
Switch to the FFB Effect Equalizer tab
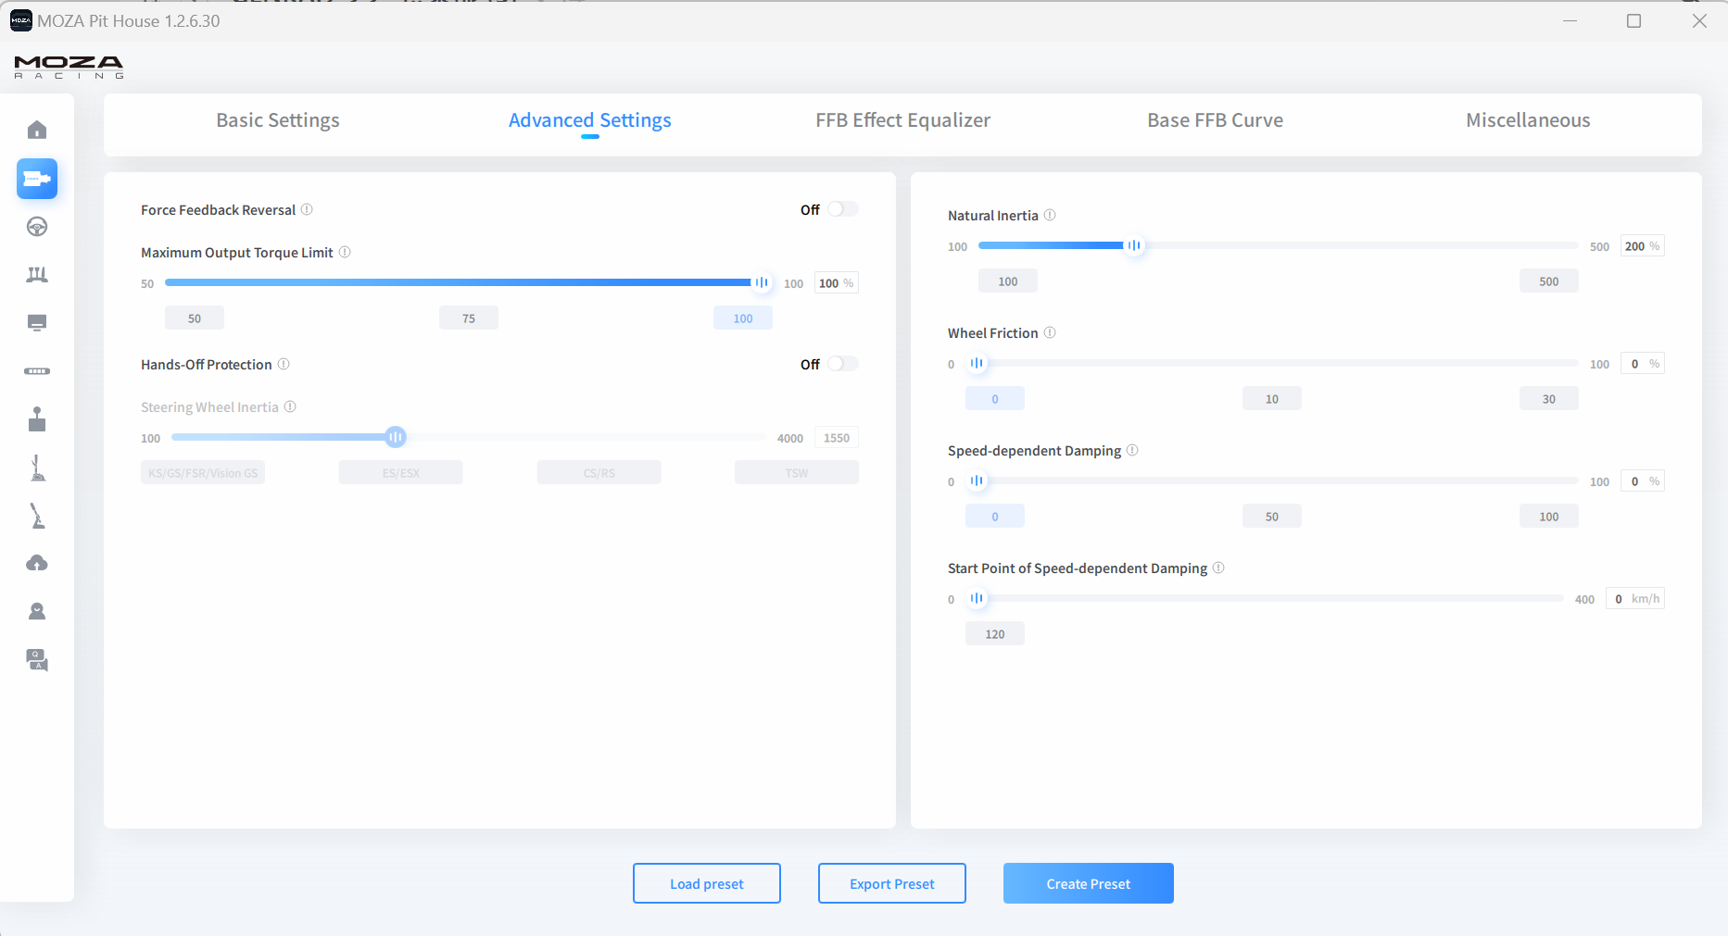902,120
